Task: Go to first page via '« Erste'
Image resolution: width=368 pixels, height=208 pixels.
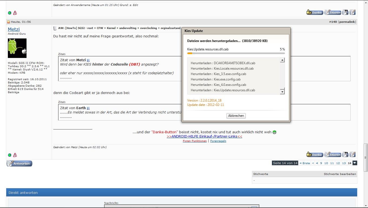Action: (x=305, y=163)
